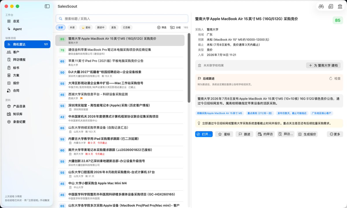347x208 pixels.
Task: Open 拜访情报 in the sidebar
Action: 27,60
